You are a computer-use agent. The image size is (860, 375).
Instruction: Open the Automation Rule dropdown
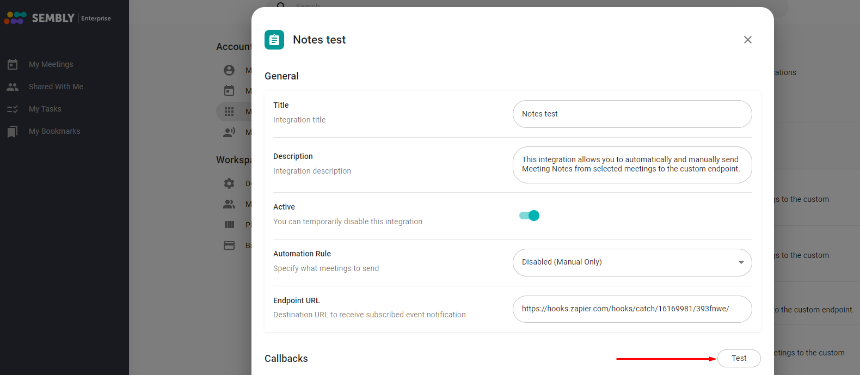click(632, 262)
